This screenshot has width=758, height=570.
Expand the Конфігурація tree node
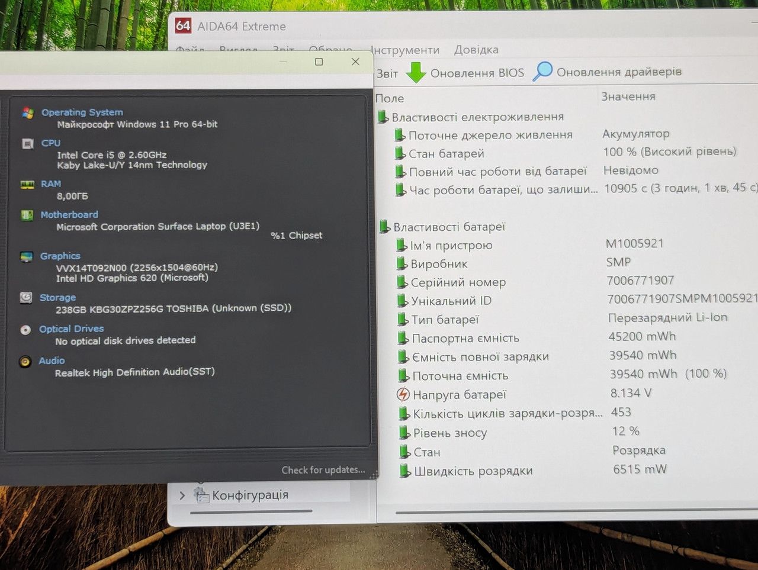click(182, 495)
